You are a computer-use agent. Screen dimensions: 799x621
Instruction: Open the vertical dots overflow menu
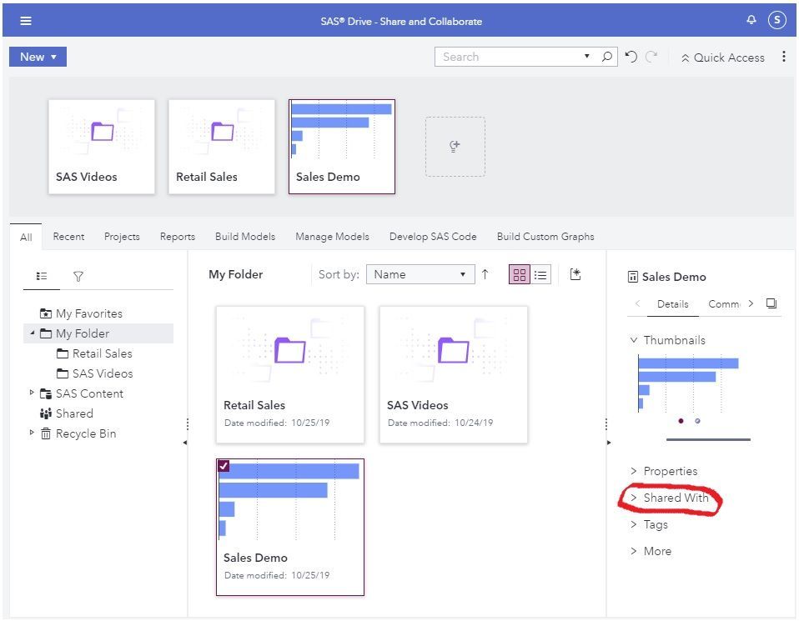[x=784, y=57]
